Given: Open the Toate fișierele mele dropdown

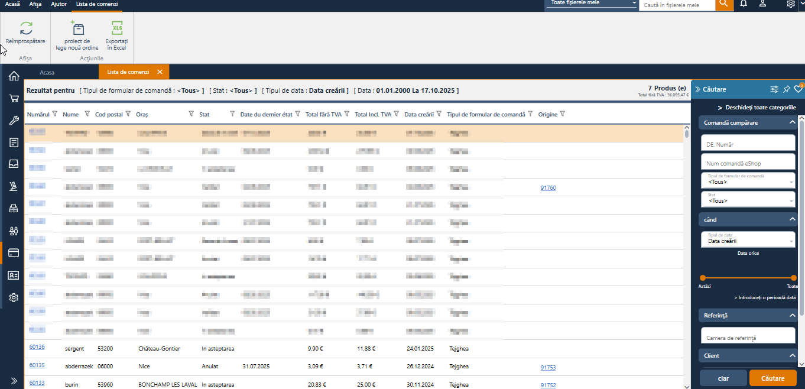Looking at the screenshot, I should point(592,4).
